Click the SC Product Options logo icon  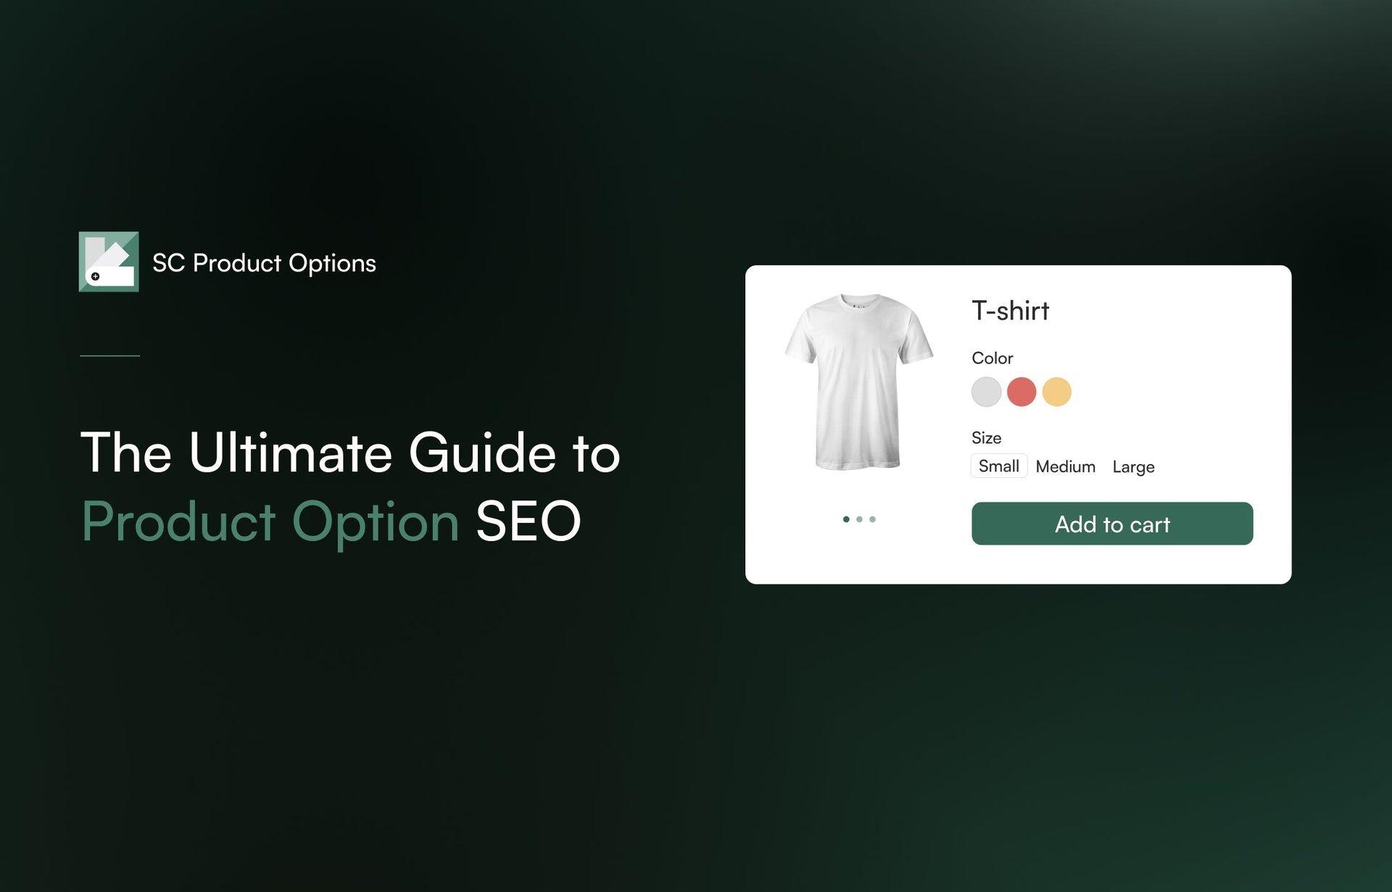(109, 262)
